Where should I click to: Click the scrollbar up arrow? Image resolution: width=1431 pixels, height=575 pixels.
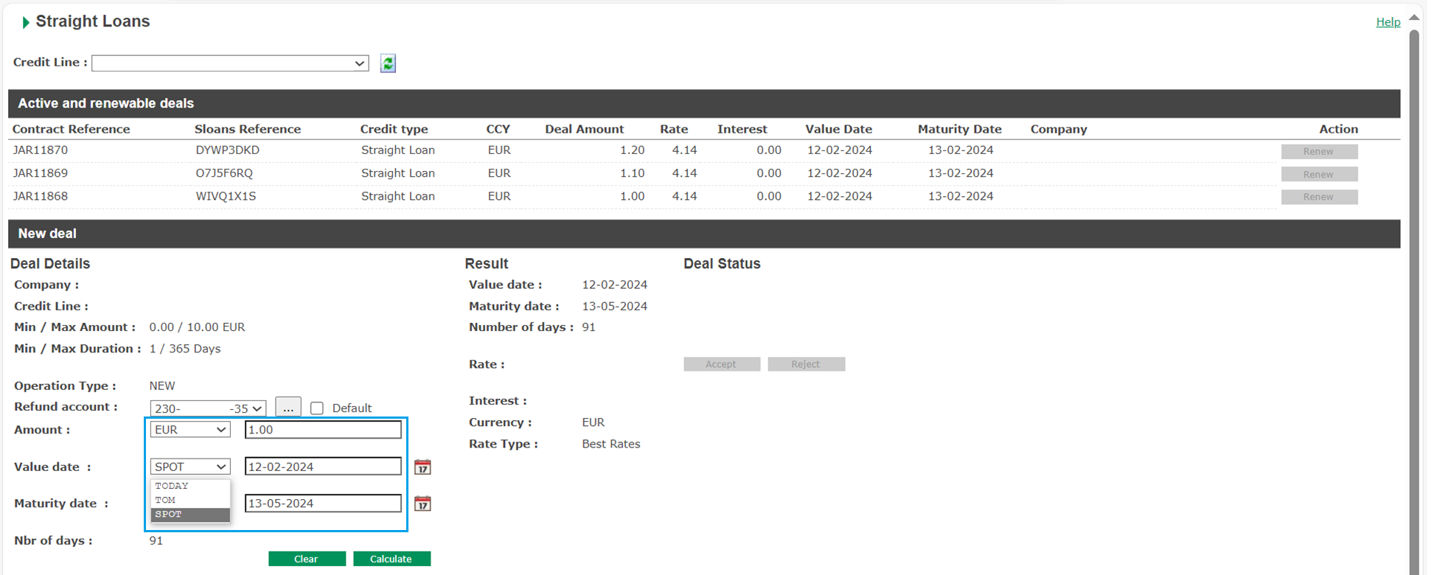(x=1414, y=17)
